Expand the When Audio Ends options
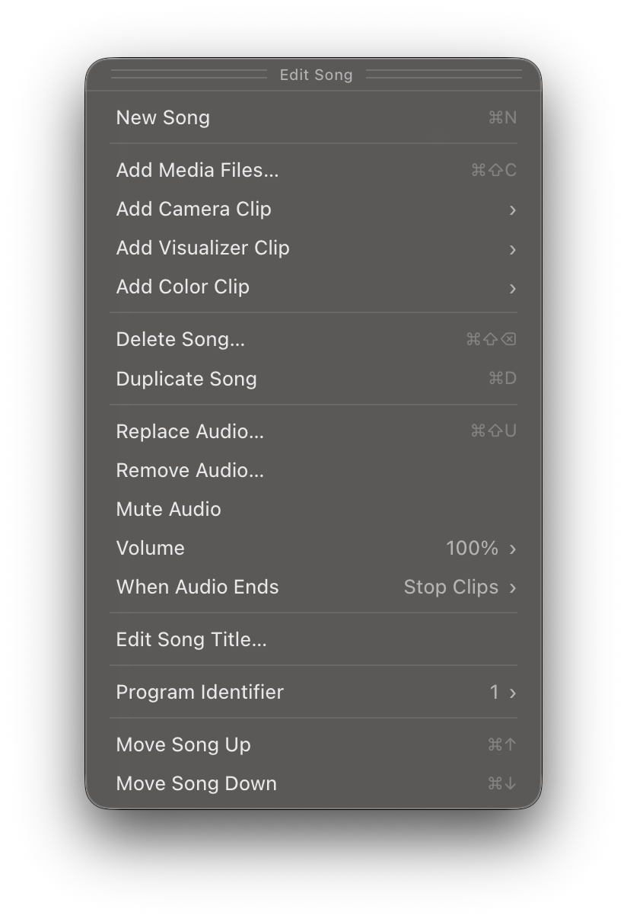Image resolution: width=627 pixels, height=922 pixels. coord(197,587)
